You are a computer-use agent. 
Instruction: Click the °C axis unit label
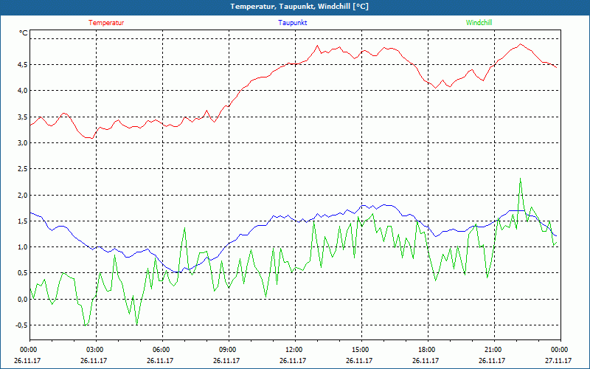24,33
